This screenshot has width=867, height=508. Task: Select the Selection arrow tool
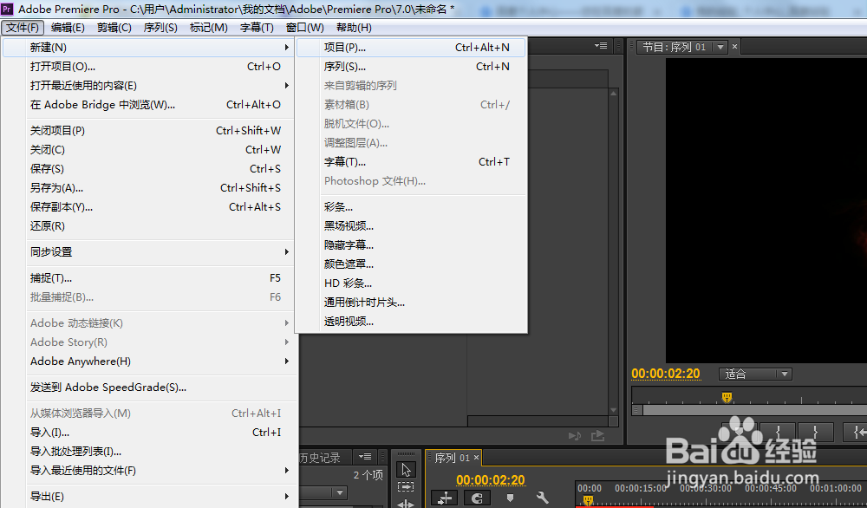tap(406, 470)
